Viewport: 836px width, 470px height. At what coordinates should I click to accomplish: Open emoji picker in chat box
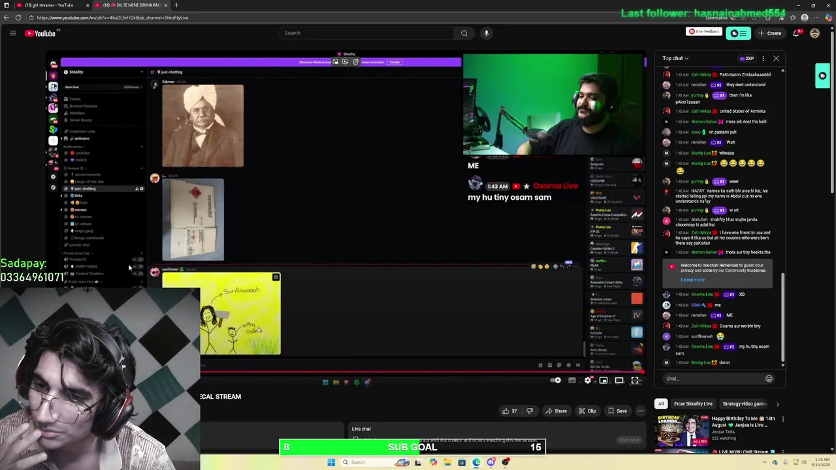(769, 379)
